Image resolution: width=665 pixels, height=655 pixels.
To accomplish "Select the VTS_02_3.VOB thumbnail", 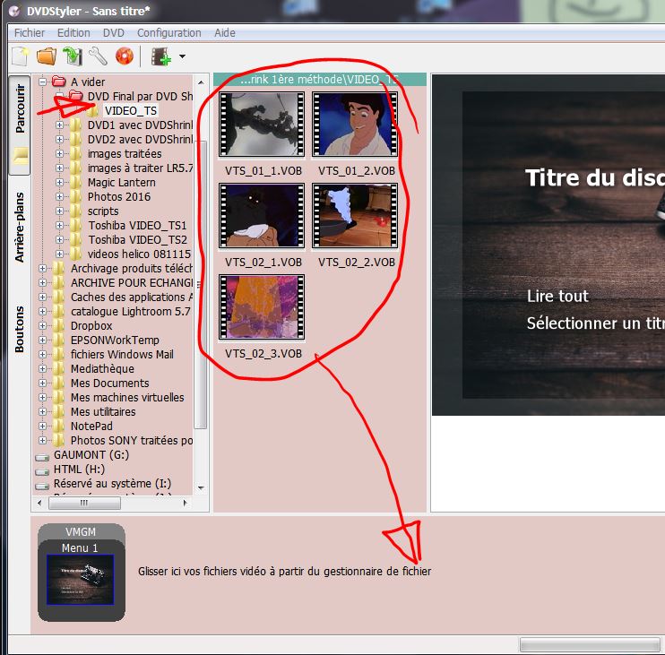I will (x=262, y=307).
